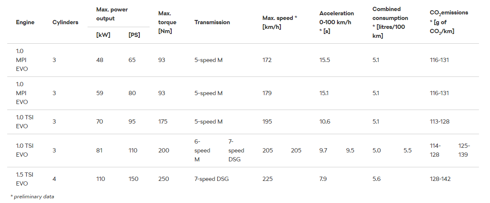
Task: Select the 175 Nm torque value
Action: coord(163,121)
